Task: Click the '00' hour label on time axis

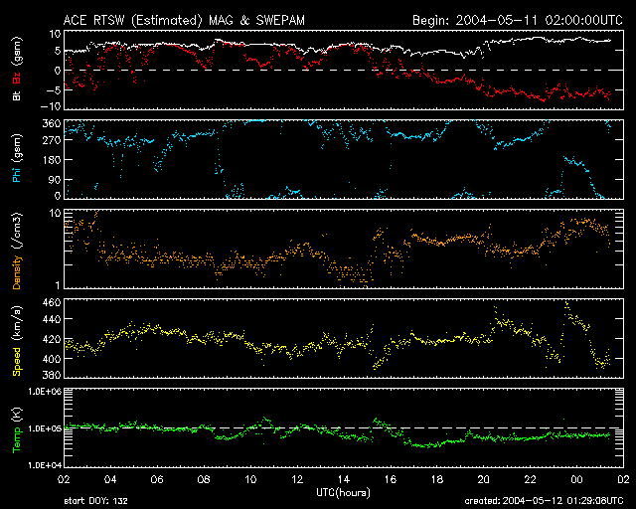Action: [x=576, y=479]
